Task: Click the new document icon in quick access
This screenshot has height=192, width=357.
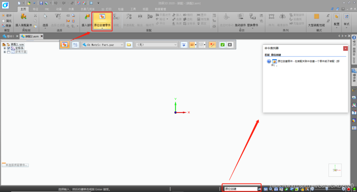Action: coord(19,3)
